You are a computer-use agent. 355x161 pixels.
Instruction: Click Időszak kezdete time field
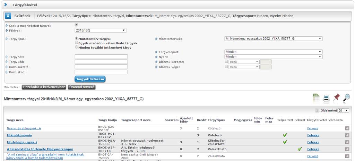click(266, 62)
